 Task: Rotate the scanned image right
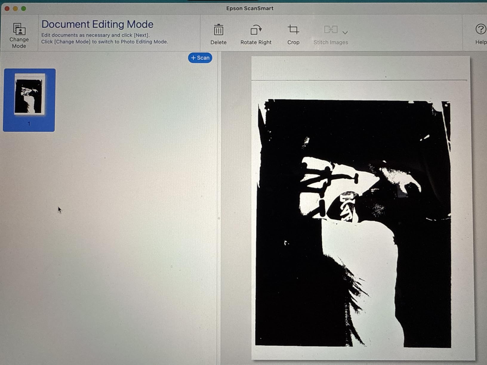point(256,34)
